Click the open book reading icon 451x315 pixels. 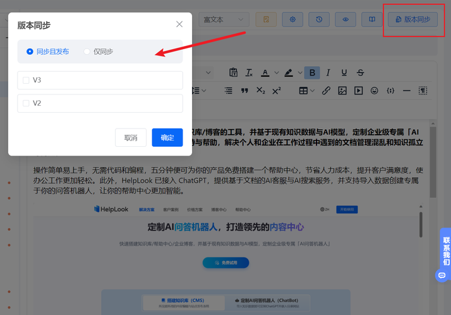372,20
